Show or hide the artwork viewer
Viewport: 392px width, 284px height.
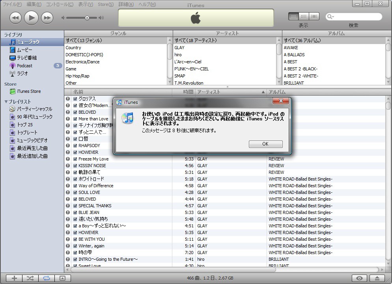tap(62, 278)
